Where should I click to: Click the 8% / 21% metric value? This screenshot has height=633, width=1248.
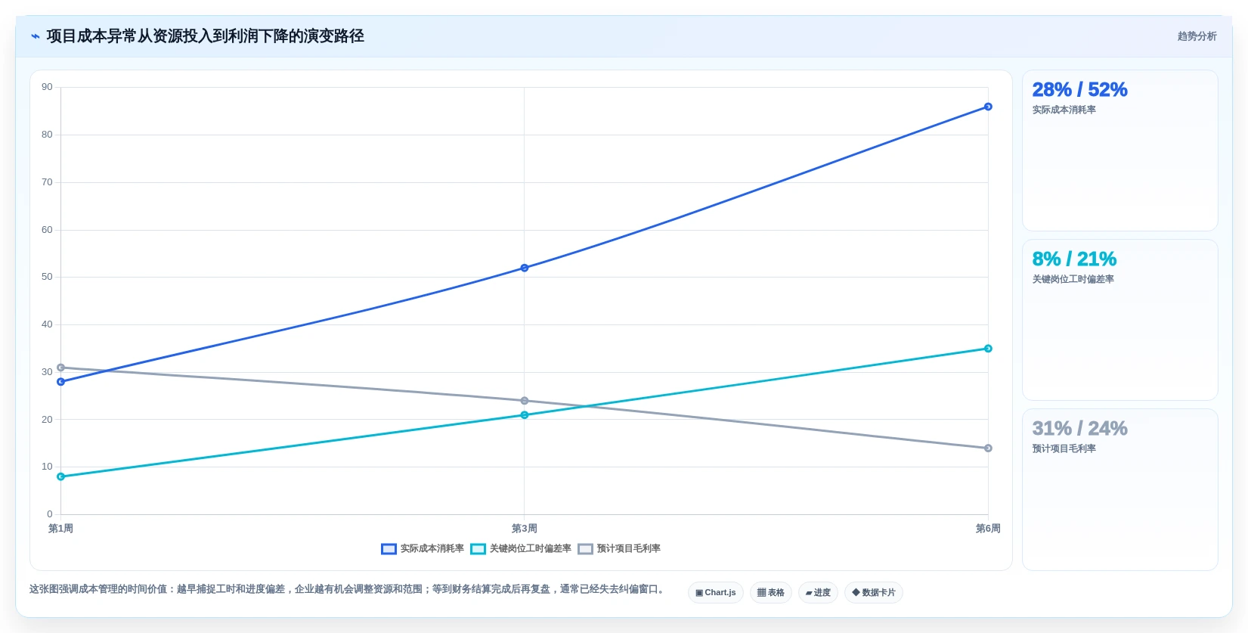pos(1074,259)
